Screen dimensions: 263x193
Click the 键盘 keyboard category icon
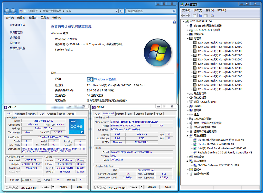tap(191, 115)
